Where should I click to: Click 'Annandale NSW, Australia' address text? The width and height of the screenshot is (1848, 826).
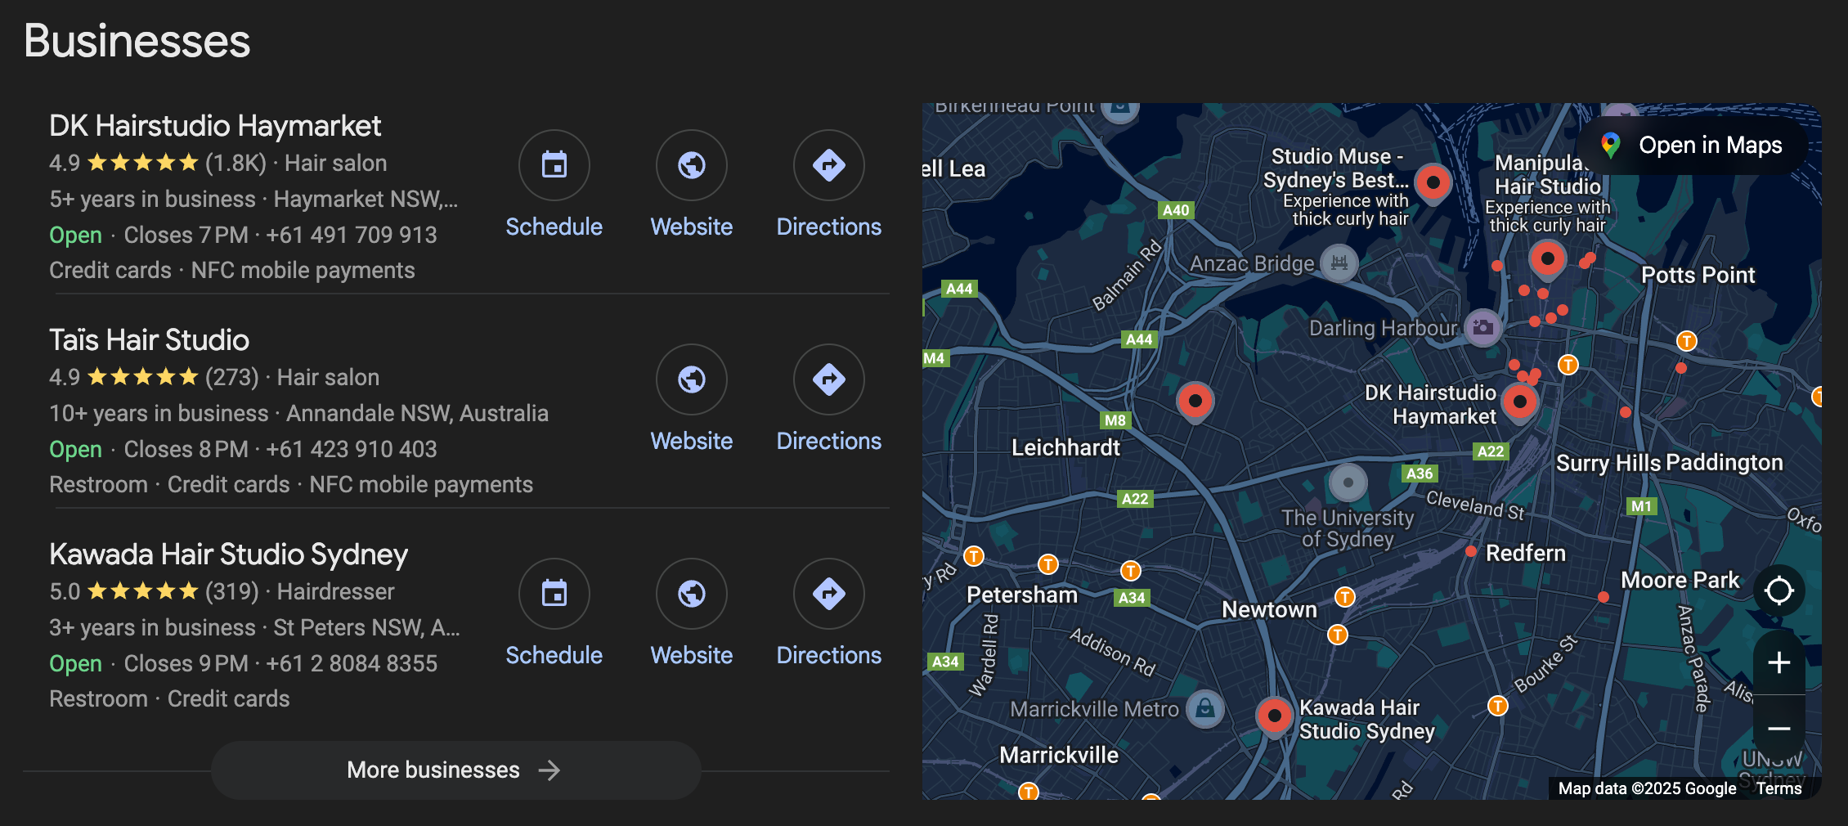pos(417,413)
